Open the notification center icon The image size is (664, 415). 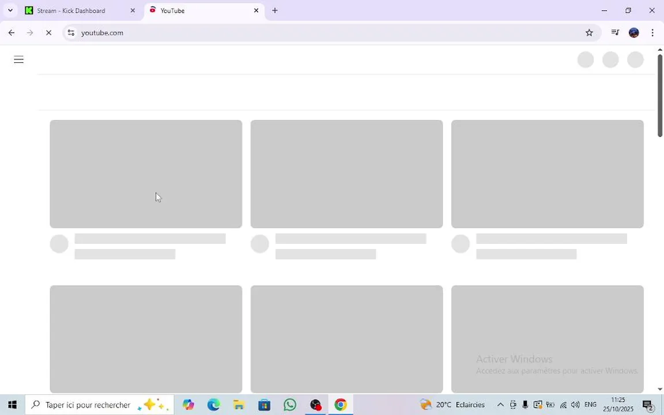(647, 405)
